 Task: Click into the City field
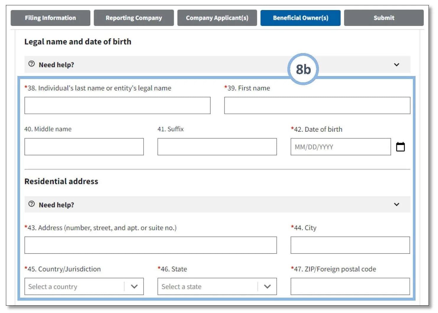[x=350, y=245]
